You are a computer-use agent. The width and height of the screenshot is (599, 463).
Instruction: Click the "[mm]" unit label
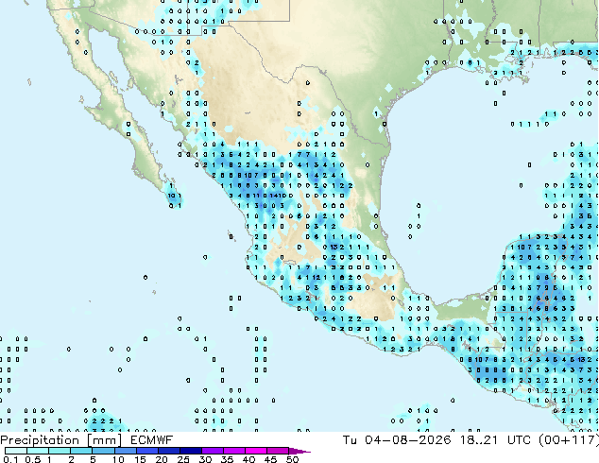[104, 440]
